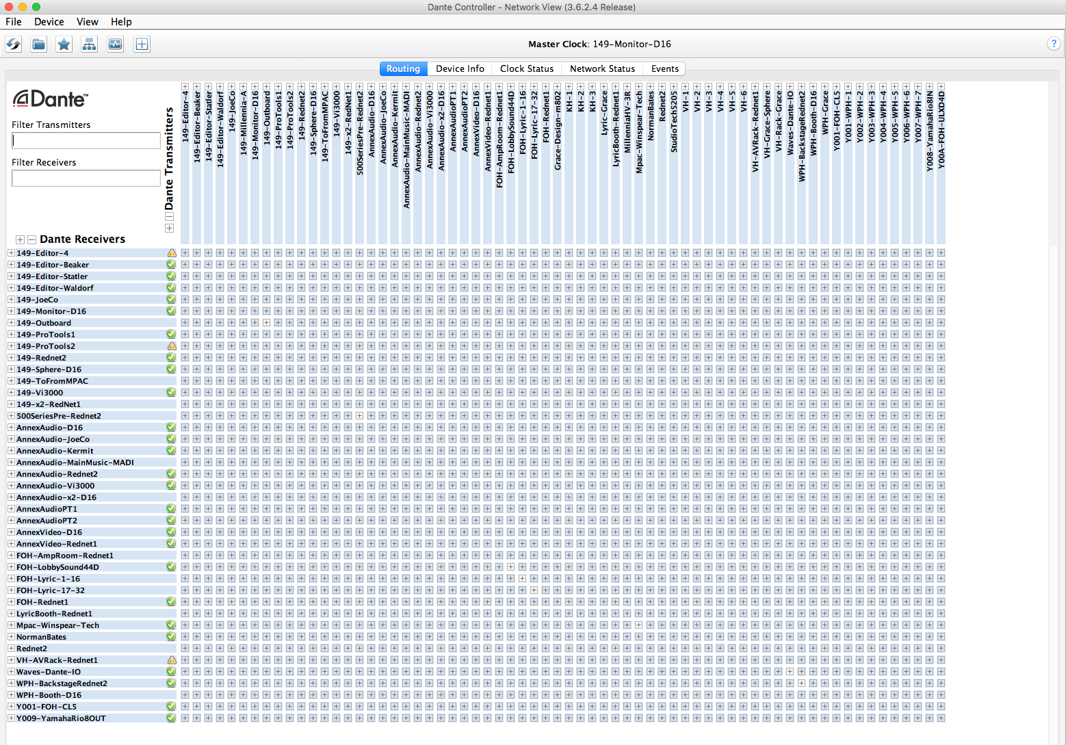Open the Load Preset folder icon

click(x=39, y=44)
